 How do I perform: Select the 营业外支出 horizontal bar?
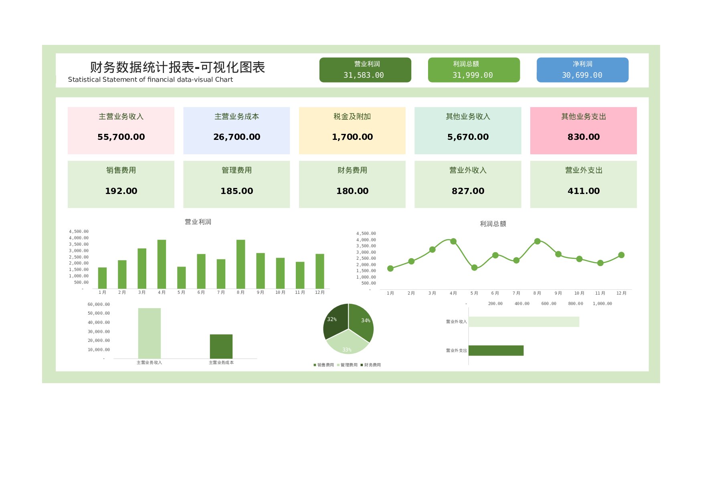(496, 351)
